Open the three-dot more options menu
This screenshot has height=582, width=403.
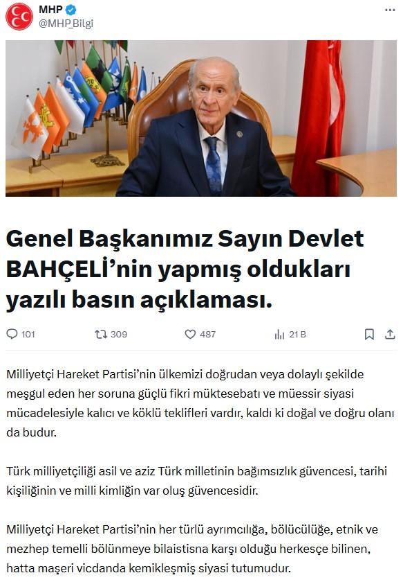(390, 10)
